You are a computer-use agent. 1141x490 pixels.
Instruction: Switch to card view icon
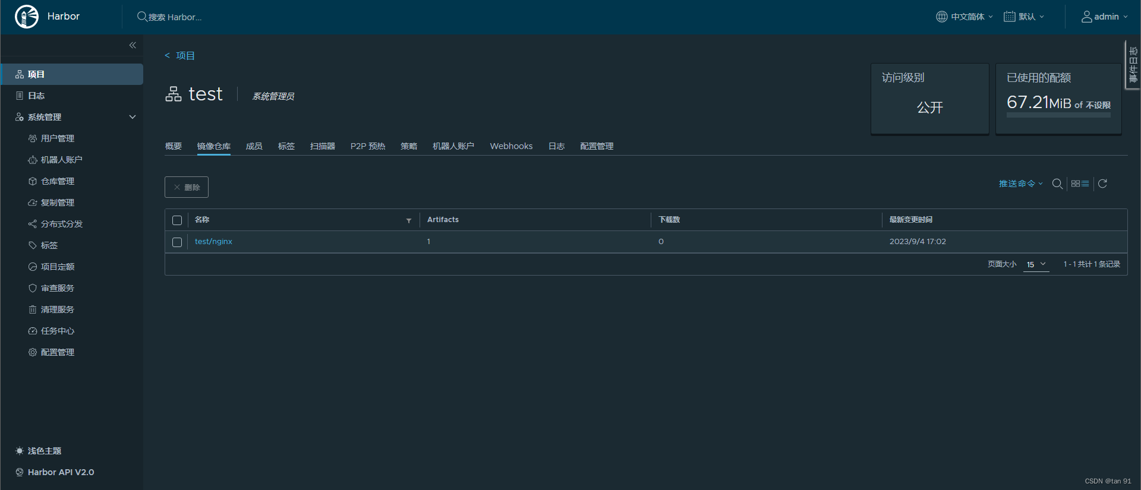1076,184
